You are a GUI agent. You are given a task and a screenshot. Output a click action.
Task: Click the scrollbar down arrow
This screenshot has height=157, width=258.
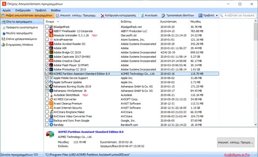click(255, 125)
